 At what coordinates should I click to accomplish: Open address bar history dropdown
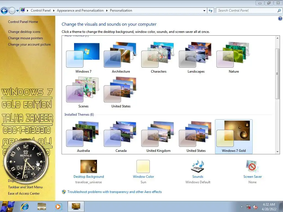click(204, 11)
